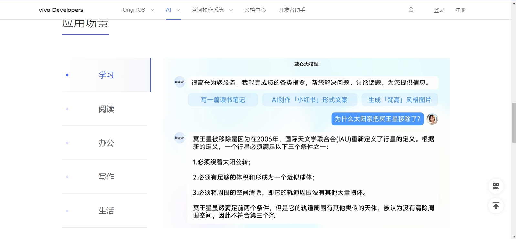Viewport: 516px width, 239px height.
Task: Switch to the 生活 scenario tab
Action: click(x=106, y=211)
